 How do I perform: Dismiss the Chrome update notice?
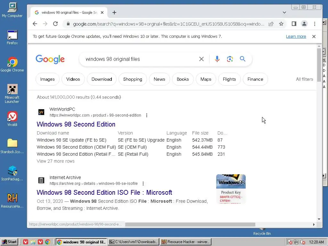coord(314,37)
